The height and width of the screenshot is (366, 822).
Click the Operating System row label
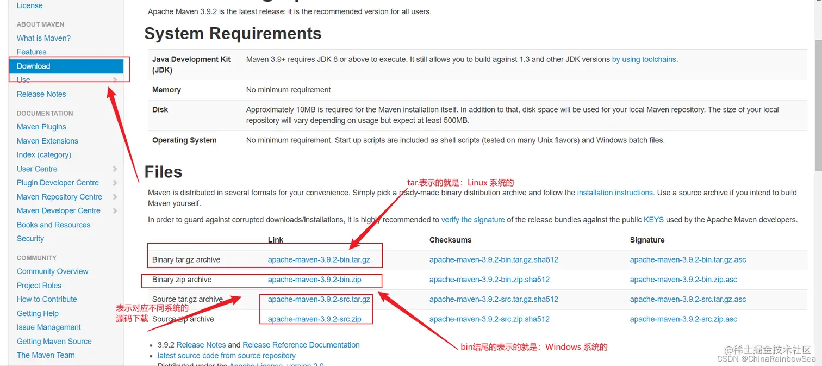(x=184, y=140)
